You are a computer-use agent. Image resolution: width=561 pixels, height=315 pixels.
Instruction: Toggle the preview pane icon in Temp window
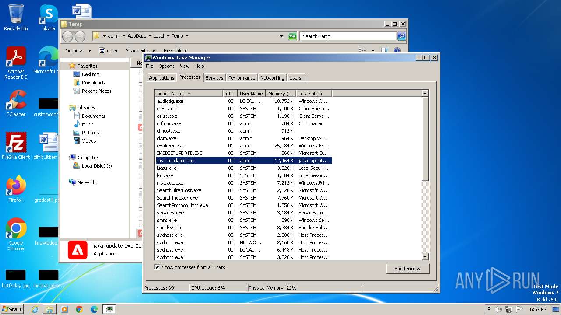pyautogui.click(x=384, y=51)
